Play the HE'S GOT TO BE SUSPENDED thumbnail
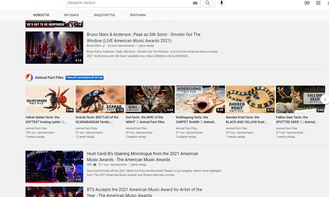Image resolution: width=329 pixels, height=197 pixels. pos(54,24)
